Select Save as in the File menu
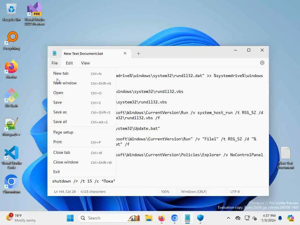Image resolution: width=300 pixels, height=225 pixels. (x=82, y=112)
